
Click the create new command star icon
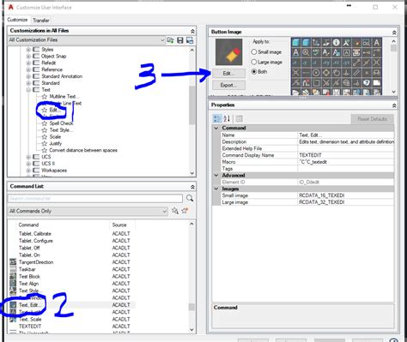(x=185, y=211)
